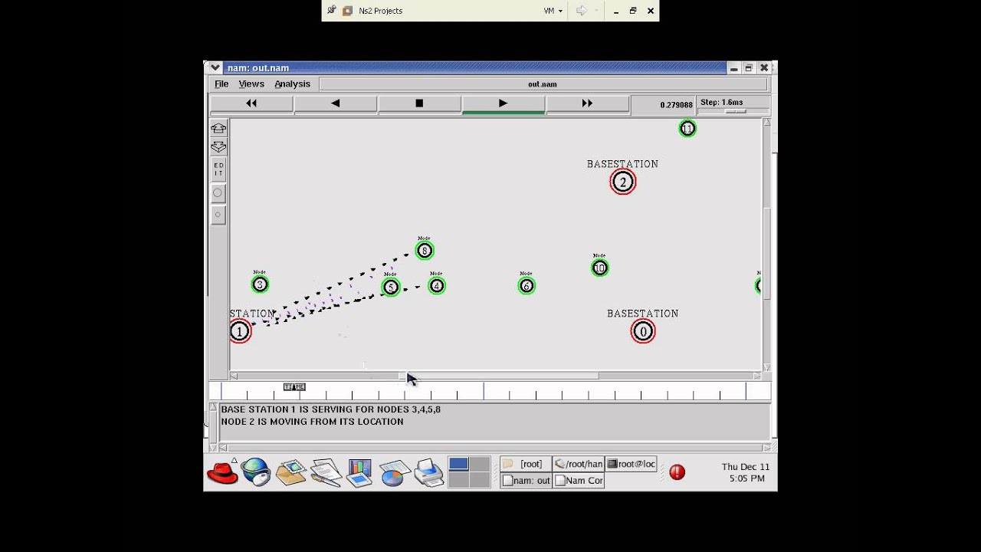Open the nam window title menu arrow
Screen dimensions: 981x552
215,67
